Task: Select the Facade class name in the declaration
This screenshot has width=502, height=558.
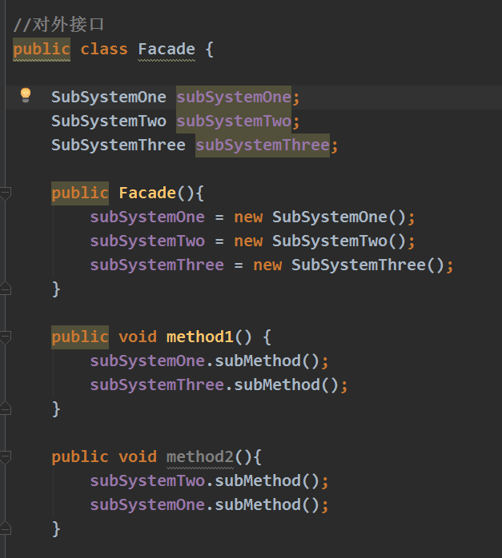Action: pyautogui.click(x=167, y=49)
